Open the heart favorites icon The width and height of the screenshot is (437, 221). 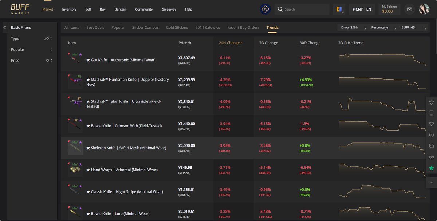pyautogui.click(x=432, y=124)
